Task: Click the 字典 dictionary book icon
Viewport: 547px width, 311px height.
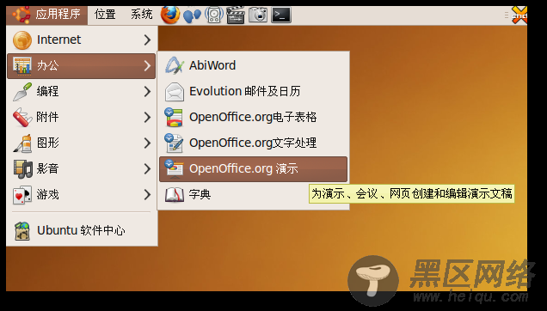Action: coord(174,194)
